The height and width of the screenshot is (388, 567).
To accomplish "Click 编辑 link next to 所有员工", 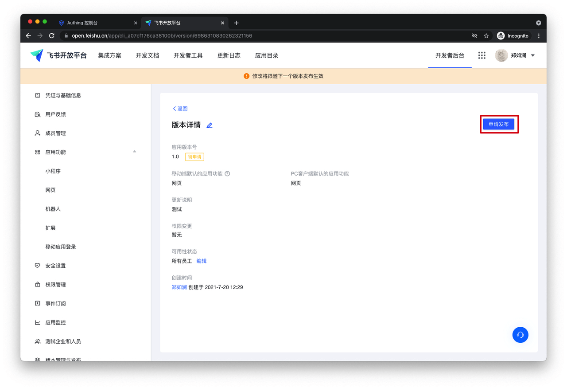I will coord(202,261).
